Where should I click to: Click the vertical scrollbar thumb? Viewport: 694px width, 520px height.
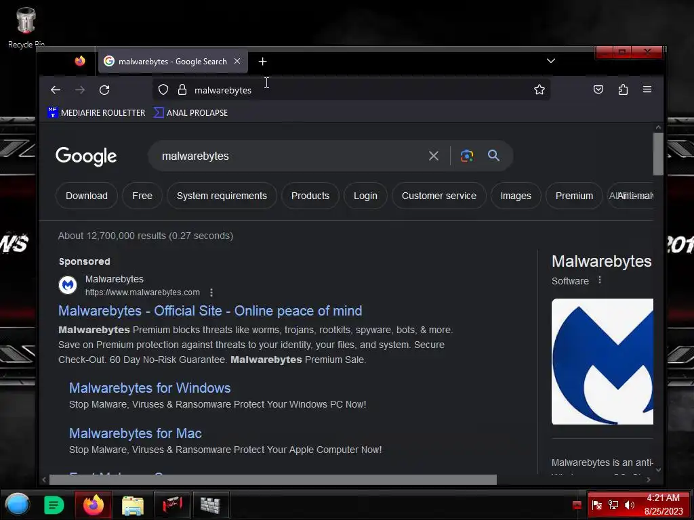(658, 154)
